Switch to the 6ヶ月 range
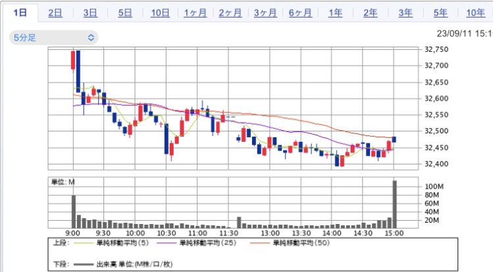The height and width of the screenshot is (272, 493). pos(300,13)
